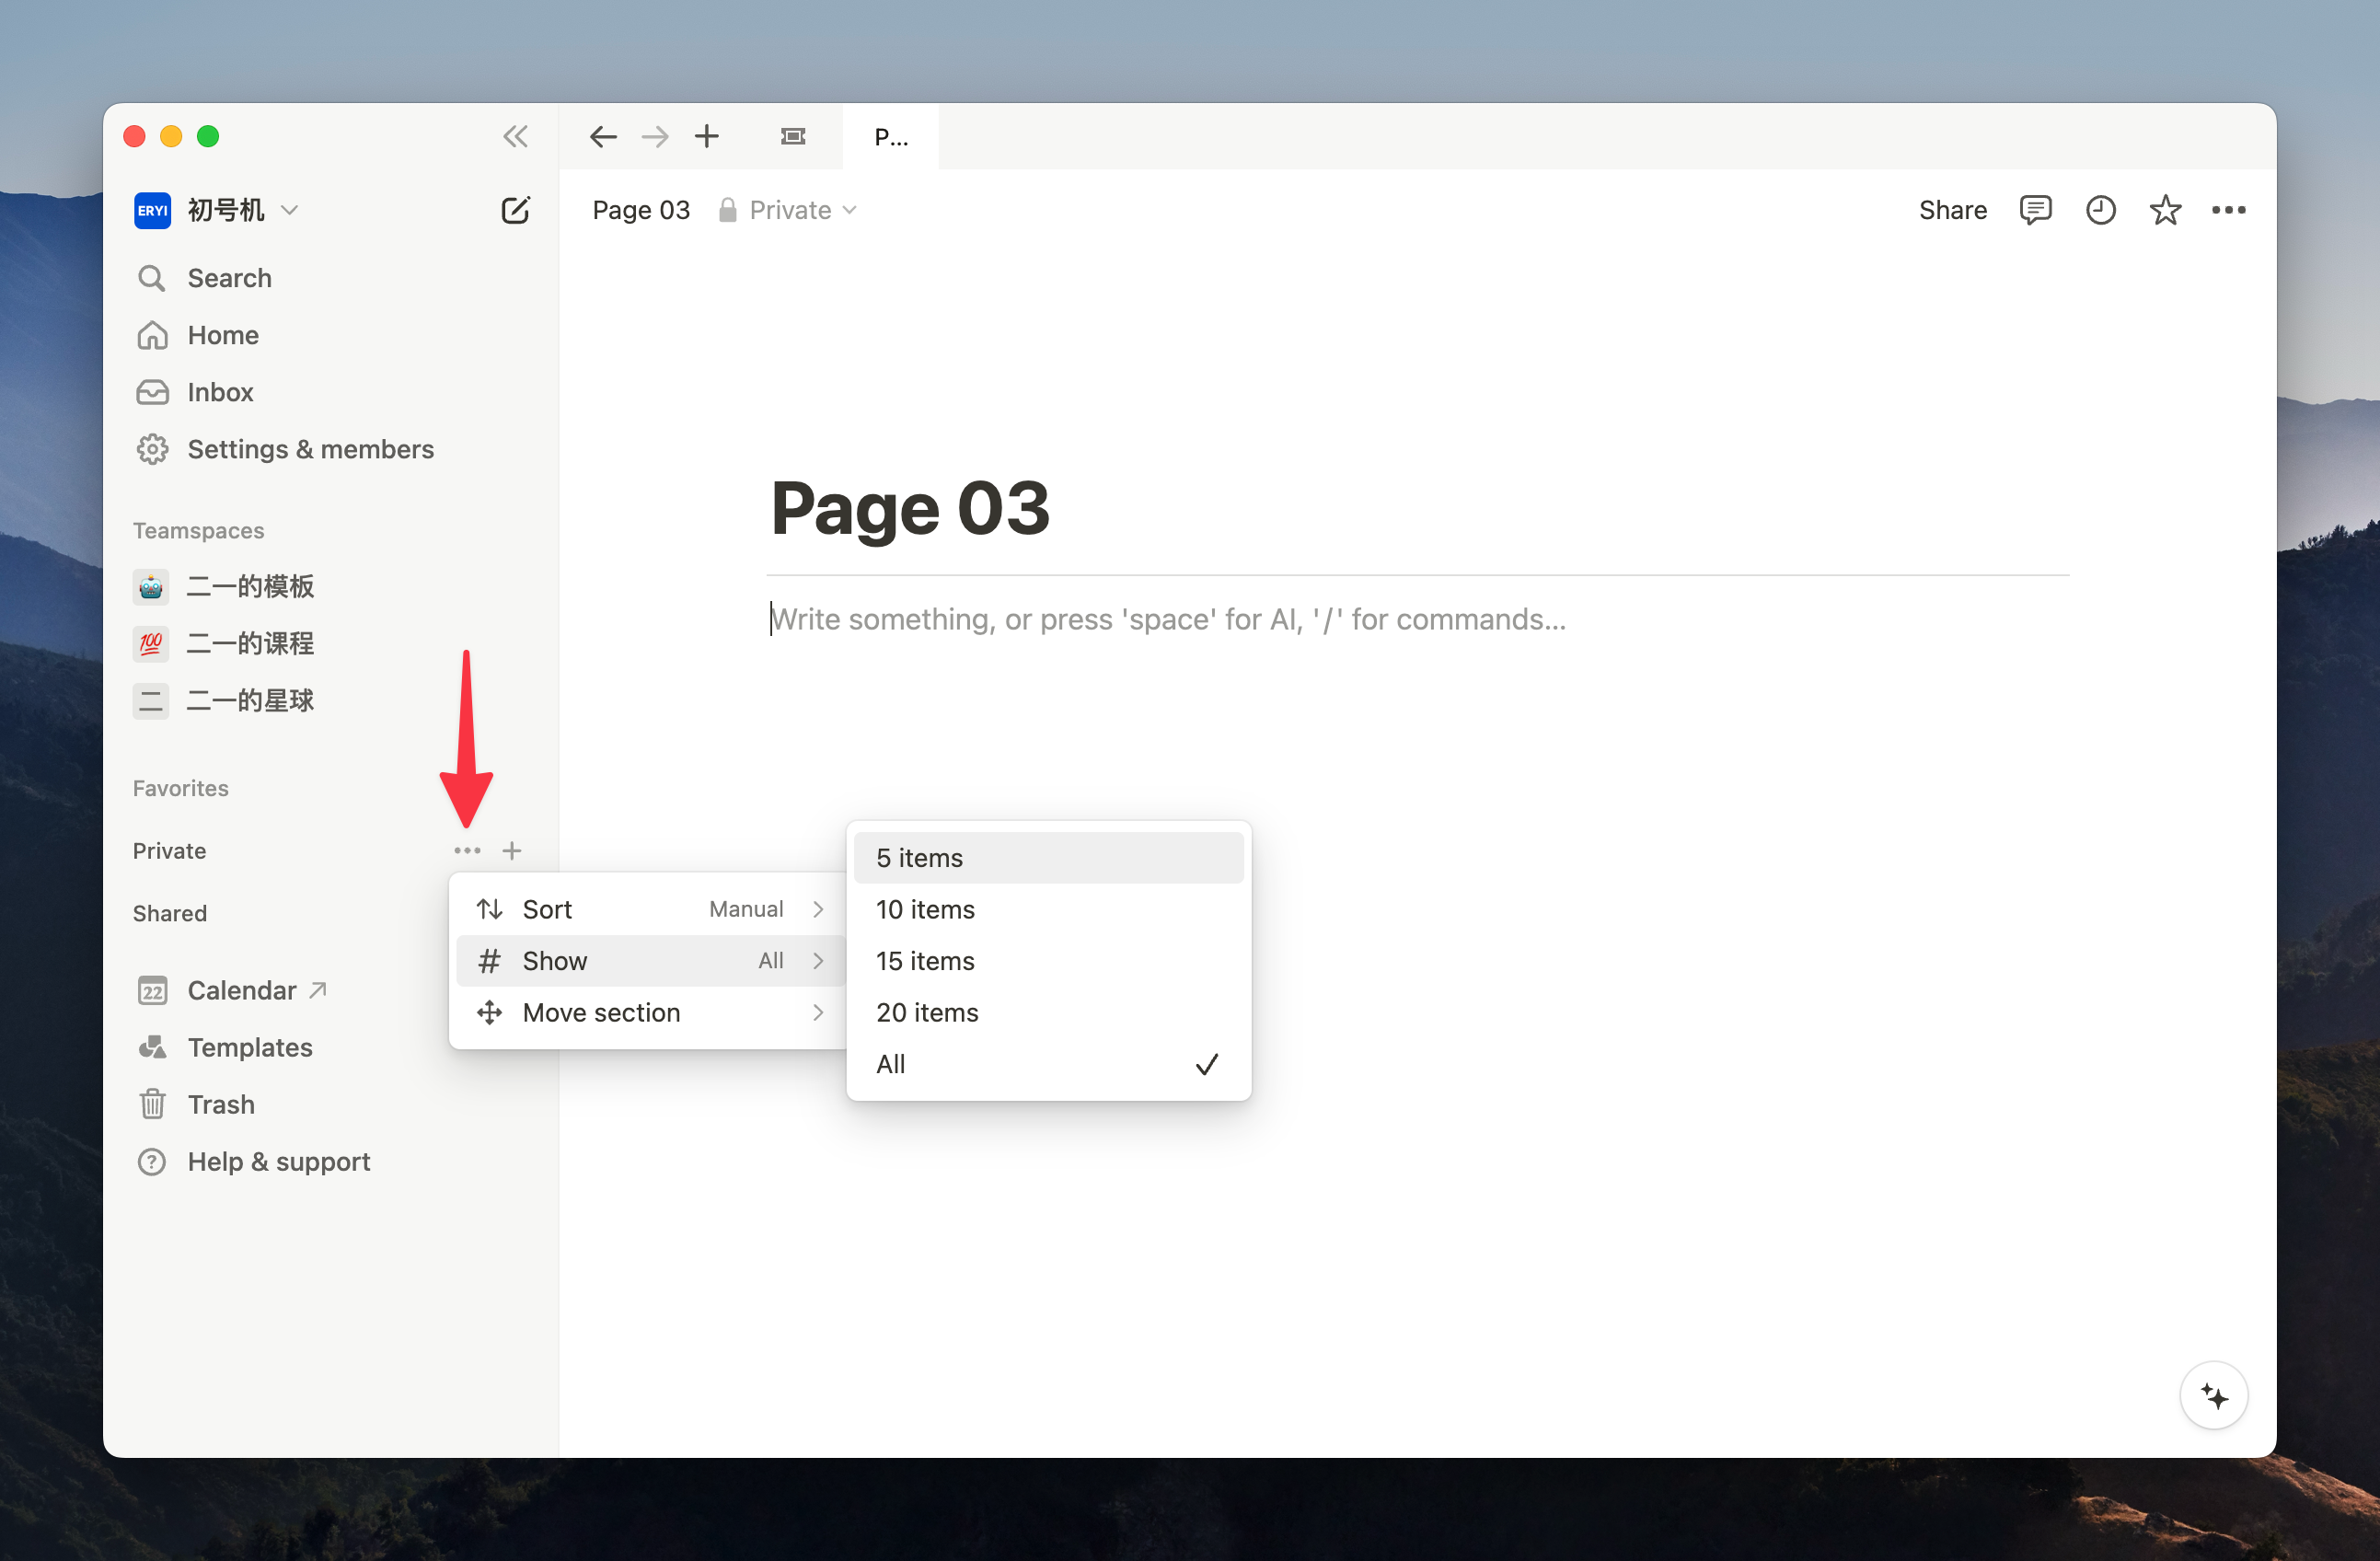Collapse the sidebar with double-chevron icon
Screen dimensions: 2380x1561
515,136
